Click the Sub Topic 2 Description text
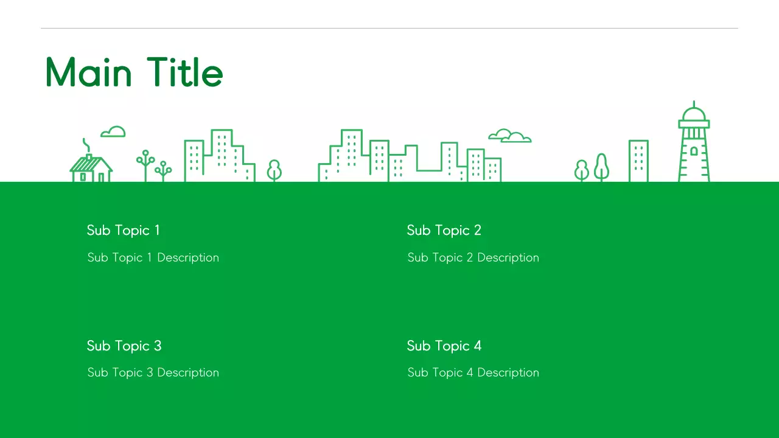 pos(473,257)
